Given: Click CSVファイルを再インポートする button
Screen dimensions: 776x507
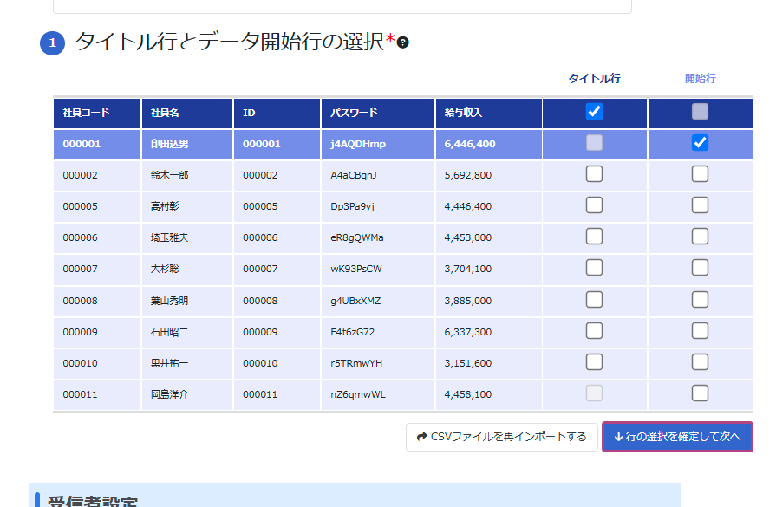Looking at the screenshot, I should pos(501,437).
